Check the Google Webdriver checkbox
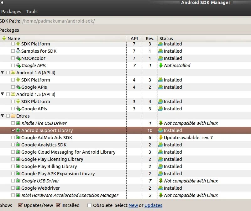 click(x=13, y=188)
